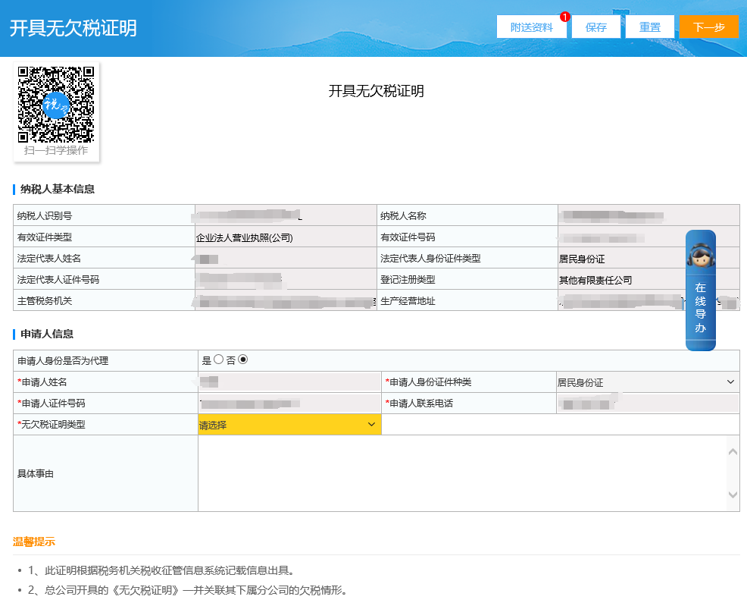Click the 保存 button
The height and width of the screenshot is (606, 747).
(x=595, y=27)
